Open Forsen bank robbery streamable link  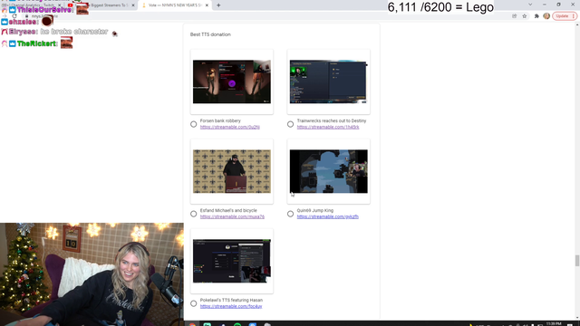(x=229, y=127)
